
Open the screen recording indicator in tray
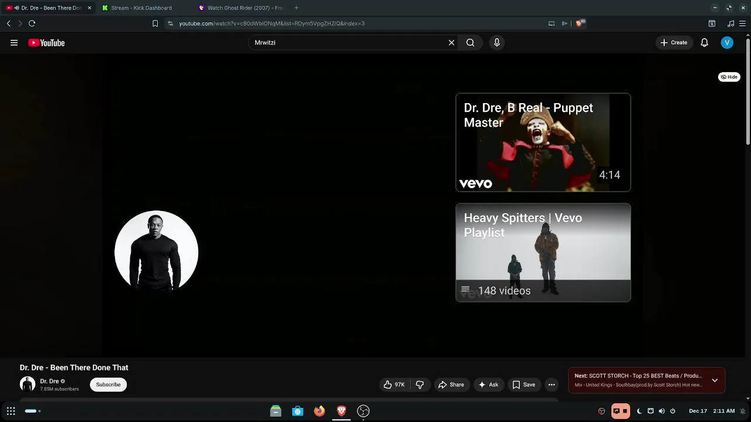coord(621,411)
